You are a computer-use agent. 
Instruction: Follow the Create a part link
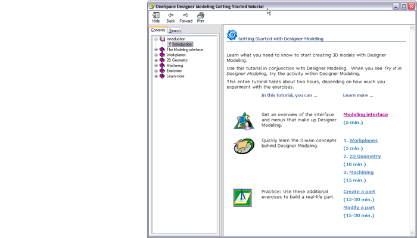(x=359, y=192)
